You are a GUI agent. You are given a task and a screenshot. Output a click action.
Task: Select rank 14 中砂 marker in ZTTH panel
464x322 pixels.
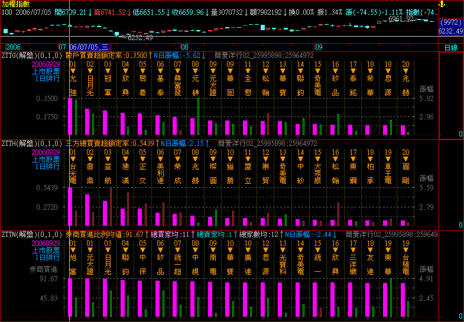tap(301, 159)
